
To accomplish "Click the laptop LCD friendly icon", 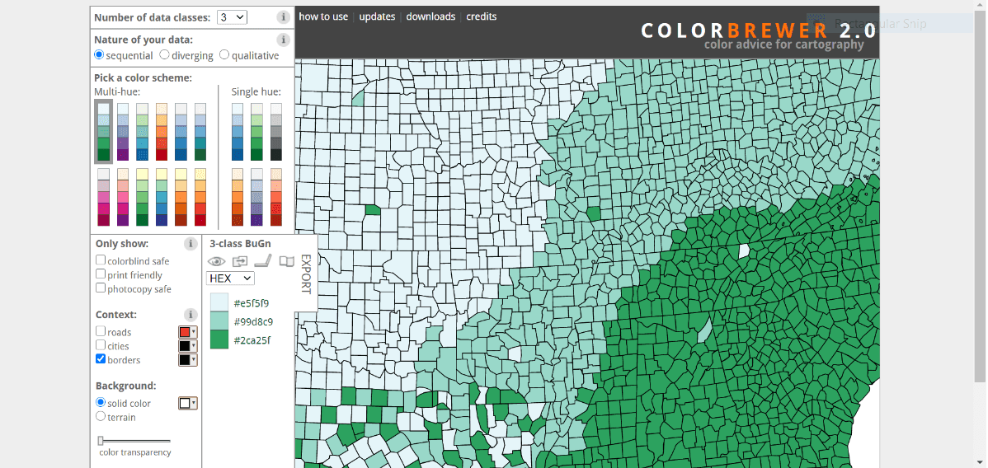I will [263, 261].
